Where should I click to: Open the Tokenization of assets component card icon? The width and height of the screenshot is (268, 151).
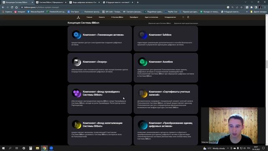pyautogui.click(x=76, y=35)
